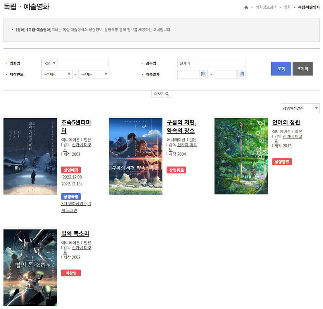Open the 초속5센티미터 movie title link

[76, 127]
